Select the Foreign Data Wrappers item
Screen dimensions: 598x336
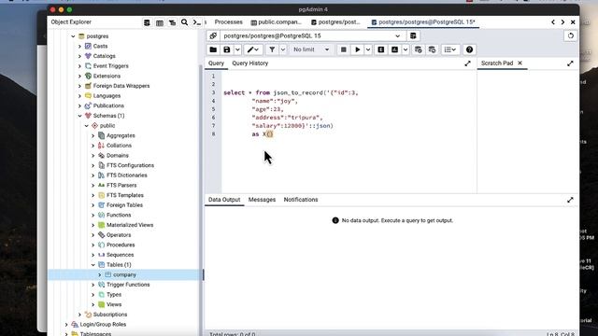pyautogui.click(x=121, y=86)
